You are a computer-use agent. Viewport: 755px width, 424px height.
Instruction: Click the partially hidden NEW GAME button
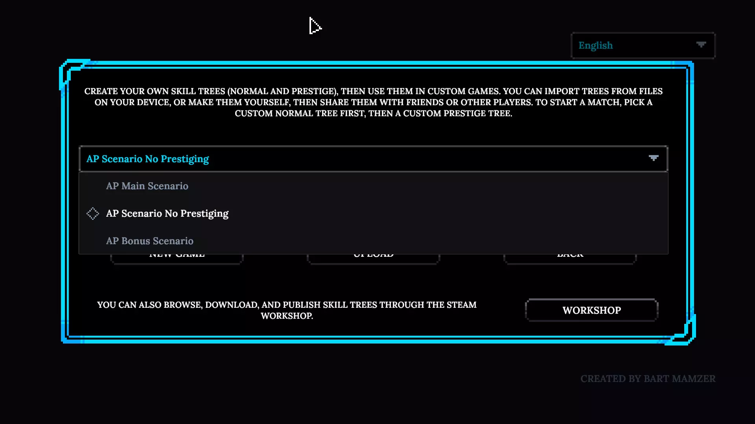click(177, 259)
